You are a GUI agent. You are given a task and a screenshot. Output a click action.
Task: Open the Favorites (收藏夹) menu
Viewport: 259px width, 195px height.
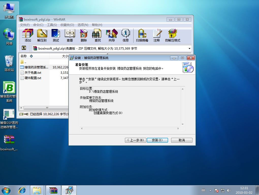click(67, 25)
